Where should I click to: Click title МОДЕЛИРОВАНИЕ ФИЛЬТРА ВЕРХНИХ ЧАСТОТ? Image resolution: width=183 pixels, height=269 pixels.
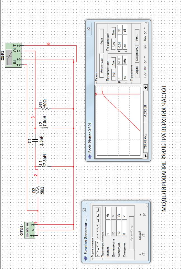click(163, 148)
